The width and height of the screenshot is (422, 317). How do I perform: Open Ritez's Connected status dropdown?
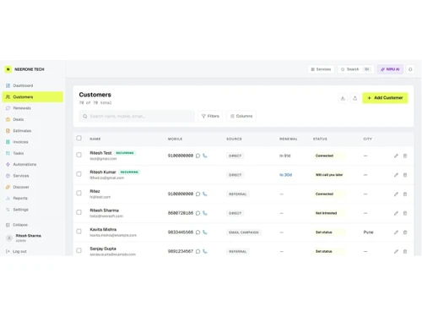[x=329, y=194]
